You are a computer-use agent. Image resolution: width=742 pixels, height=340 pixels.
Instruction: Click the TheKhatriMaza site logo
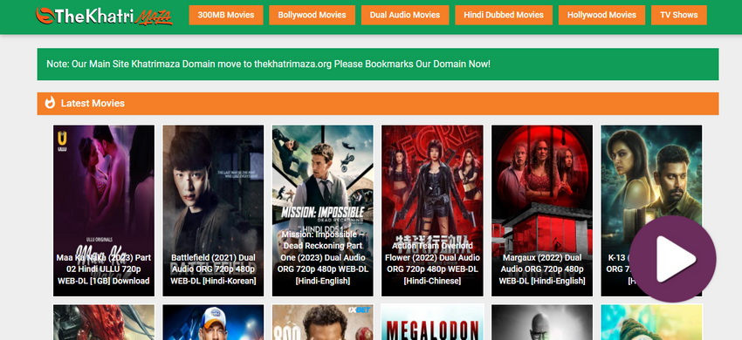104,16
